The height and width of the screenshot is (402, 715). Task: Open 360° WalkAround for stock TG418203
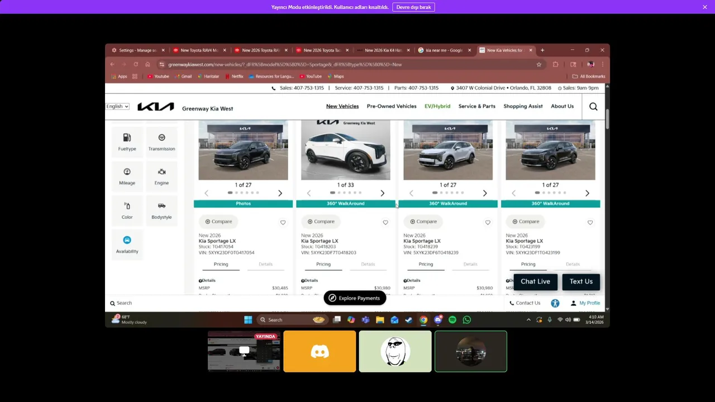[345, 204]
